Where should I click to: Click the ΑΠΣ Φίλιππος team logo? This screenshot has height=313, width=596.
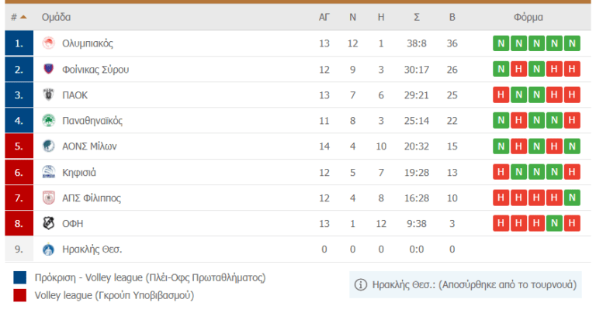tap(49, 198)
